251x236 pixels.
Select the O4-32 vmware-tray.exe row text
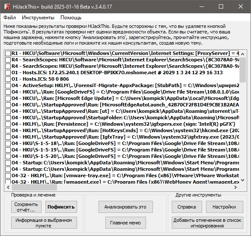pos(125,175)
